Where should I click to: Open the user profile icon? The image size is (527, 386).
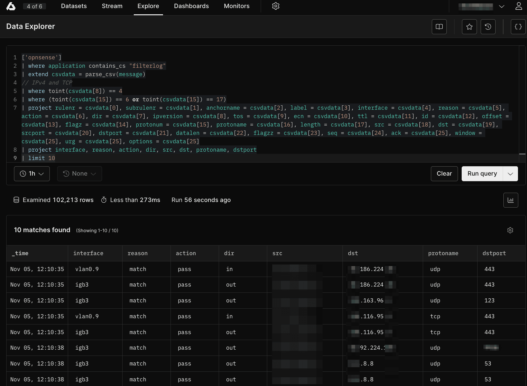[x=518, y=6]
